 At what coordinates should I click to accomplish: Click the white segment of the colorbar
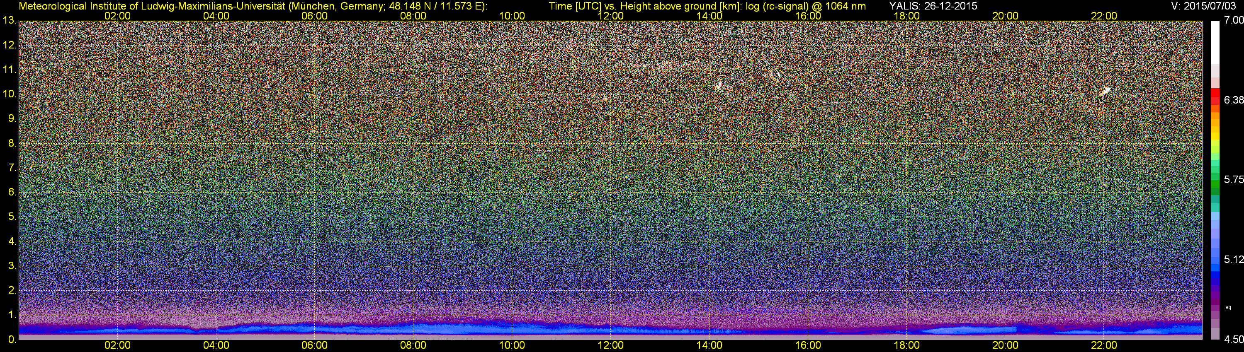coord(1215,42)
